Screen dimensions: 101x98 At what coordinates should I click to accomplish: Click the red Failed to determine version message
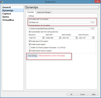52,56
